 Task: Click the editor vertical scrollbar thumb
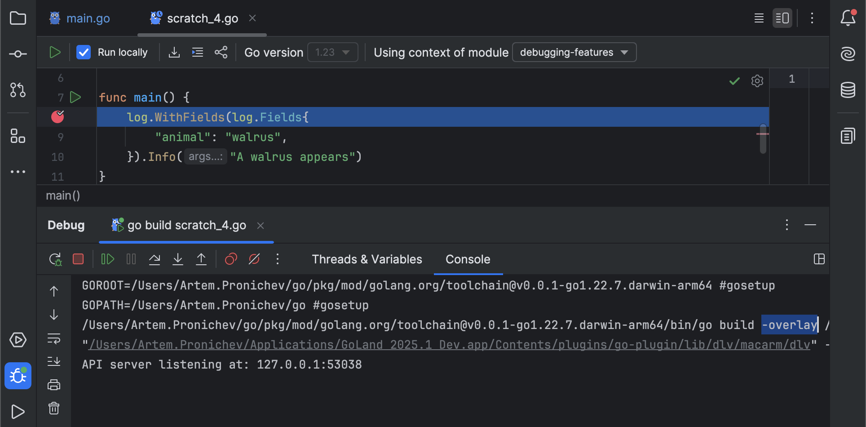tap(763, 139)
